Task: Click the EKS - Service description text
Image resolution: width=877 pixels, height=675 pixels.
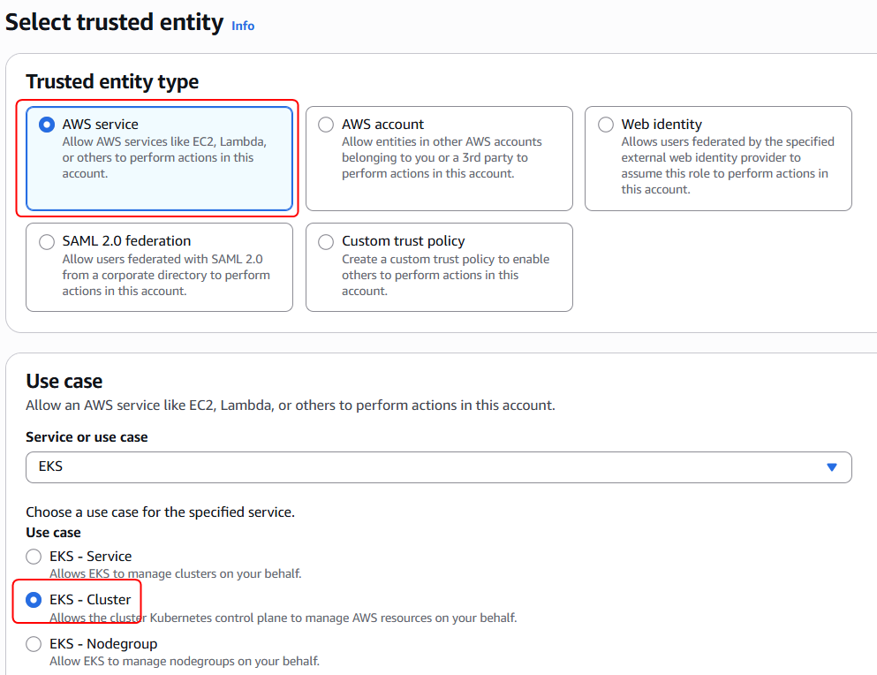Action: (x=175, y=573)
